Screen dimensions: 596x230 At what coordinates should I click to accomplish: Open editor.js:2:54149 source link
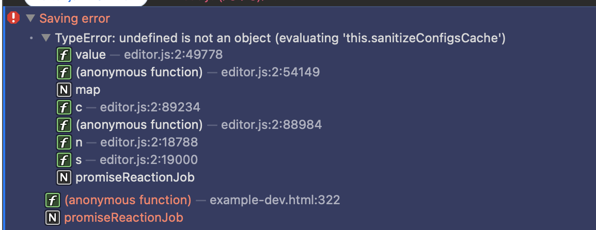(270, 72)
